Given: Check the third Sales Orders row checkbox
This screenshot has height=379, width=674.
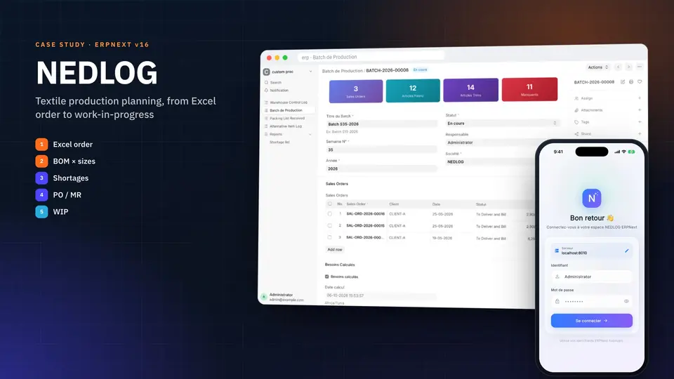Looking at the screenshot, I should [x=330, y=237].
